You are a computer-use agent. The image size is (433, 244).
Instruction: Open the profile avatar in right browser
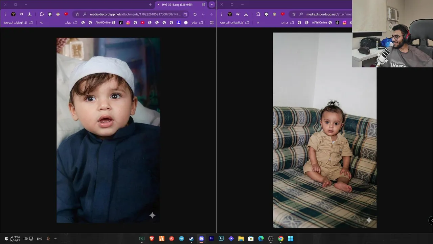[x=230, y=14]
